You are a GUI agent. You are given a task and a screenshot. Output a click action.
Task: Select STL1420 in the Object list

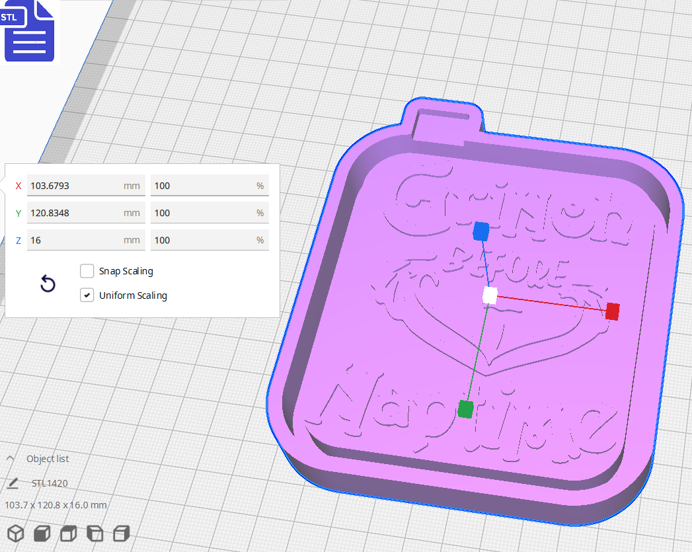click(49, 483)
